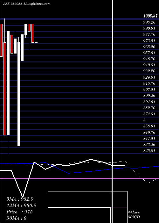Click the 932.26 price axis label
This screenshot has height=223, width=159.
[x=149, y=71]
